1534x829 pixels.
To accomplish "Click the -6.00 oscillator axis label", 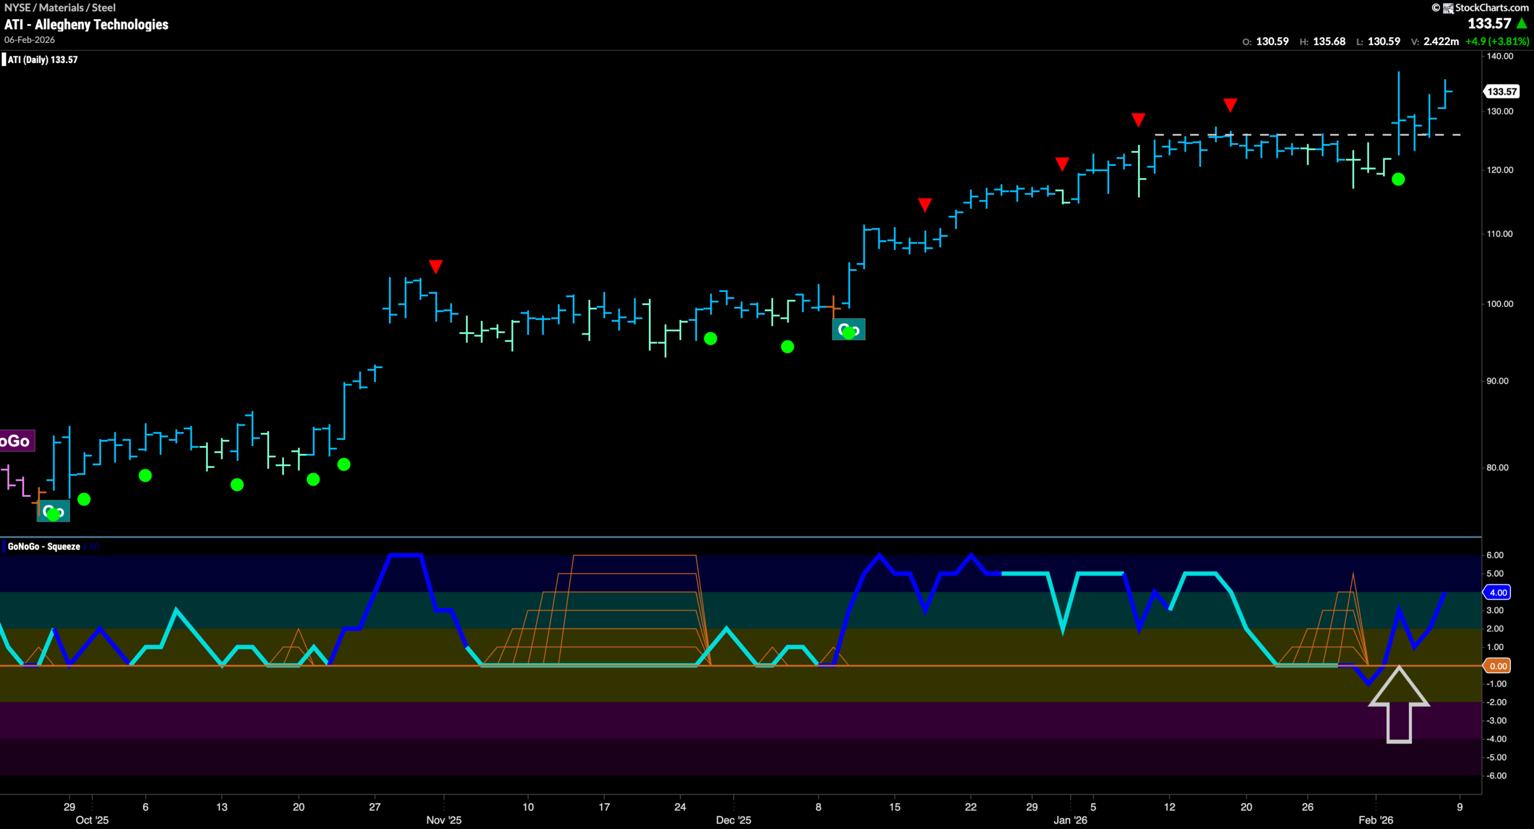I will [x=1496, y=776].
